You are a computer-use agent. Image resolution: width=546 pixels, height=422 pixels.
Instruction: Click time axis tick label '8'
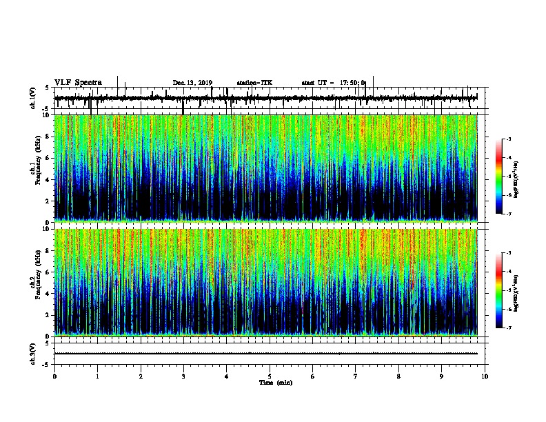(398, 376)
